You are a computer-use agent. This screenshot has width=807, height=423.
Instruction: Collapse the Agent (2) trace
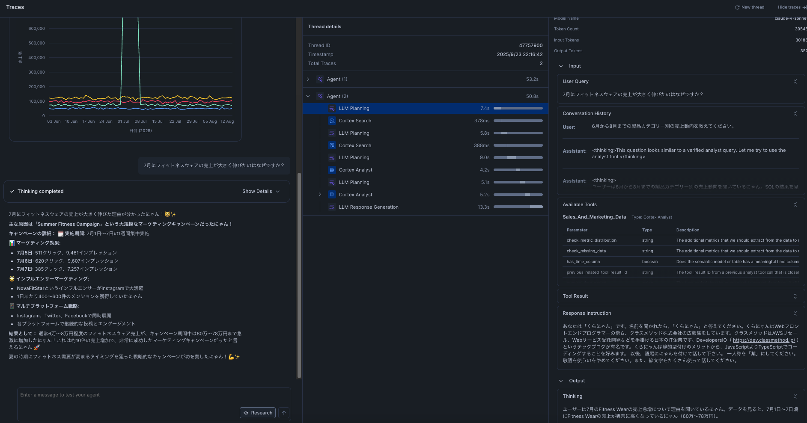point(308,96)
